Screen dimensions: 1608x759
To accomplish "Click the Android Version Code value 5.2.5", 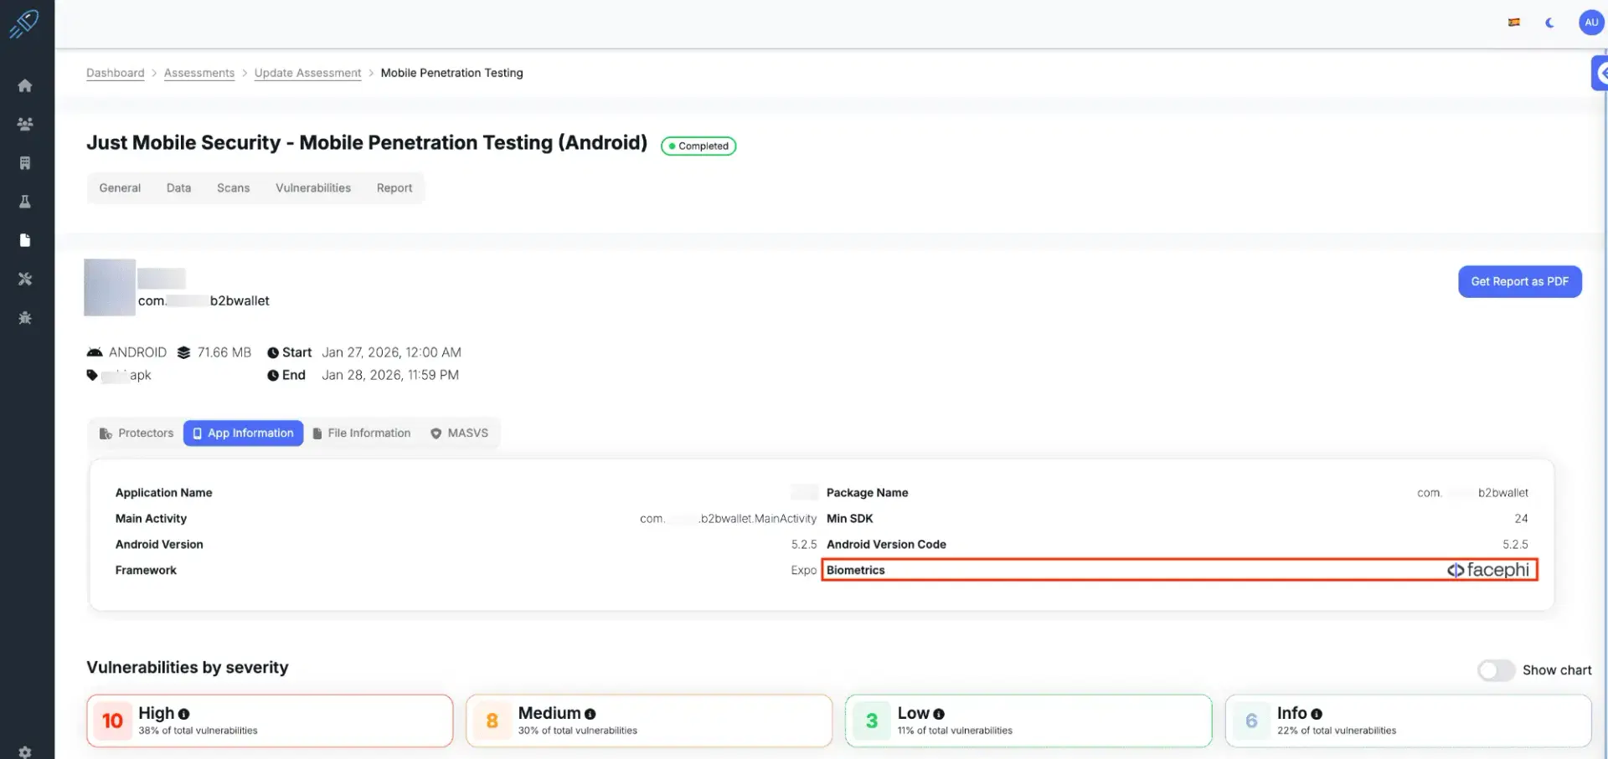I will (x=1515, y=545).
